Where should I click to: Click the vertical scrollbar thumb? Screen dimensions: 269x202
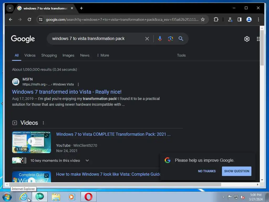[262, 48]
